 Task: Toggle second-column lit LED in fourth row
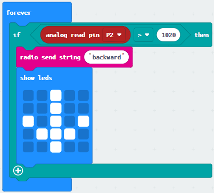42,134
